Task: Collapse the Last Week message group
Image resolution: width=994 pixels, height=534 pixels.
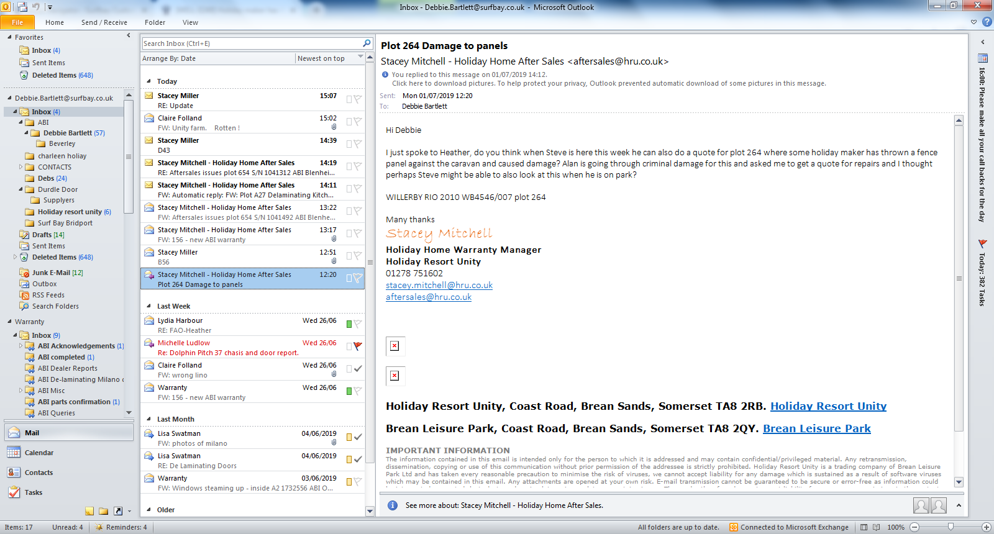Action: click(149, 306)
